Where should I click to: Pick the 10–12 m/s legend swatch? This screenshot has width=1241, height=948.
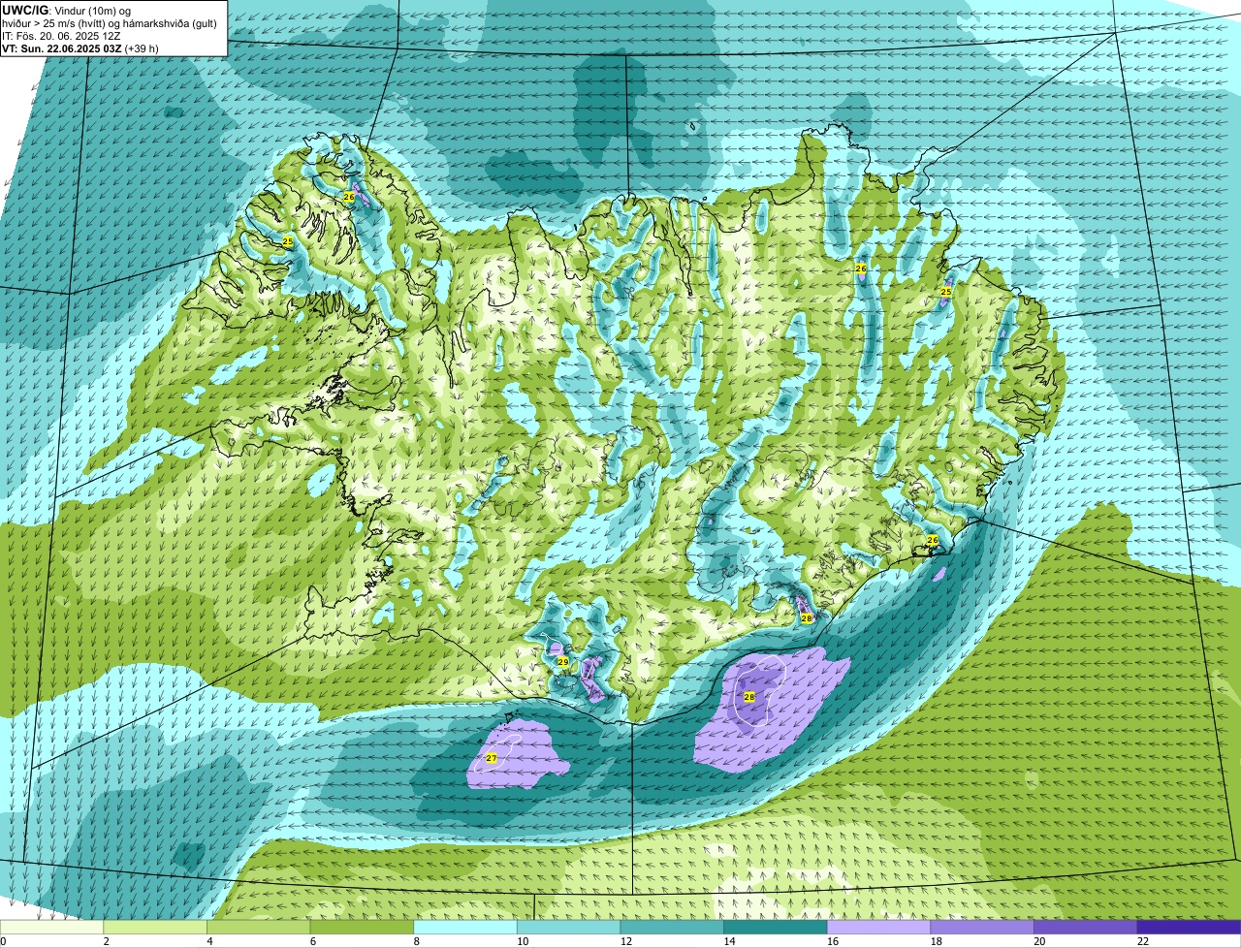tap(568, 927)
